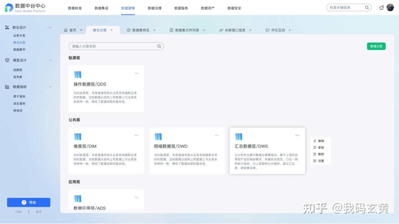The image size is (399, 224).
Task: Select 编辑 from the card context menu
Action: tap(319, 141)
